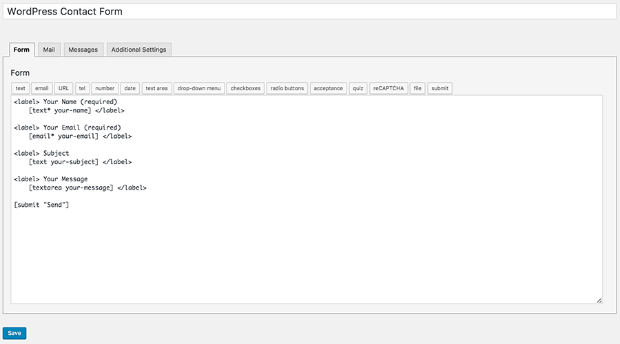
Task: Open the Additional Settings tab
Action: point(138,50)
